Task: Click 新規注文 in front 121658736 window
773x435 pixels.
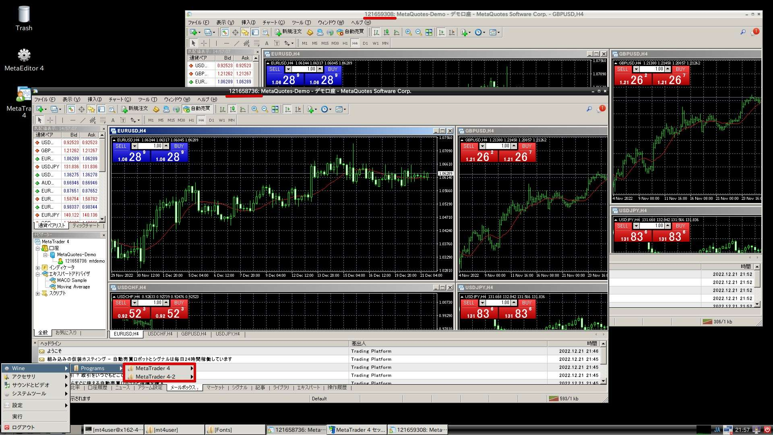Action: (x=135, y=109)
